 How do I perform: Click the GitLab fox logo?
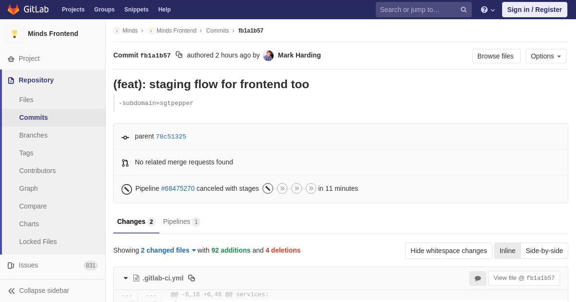point(13,10)
